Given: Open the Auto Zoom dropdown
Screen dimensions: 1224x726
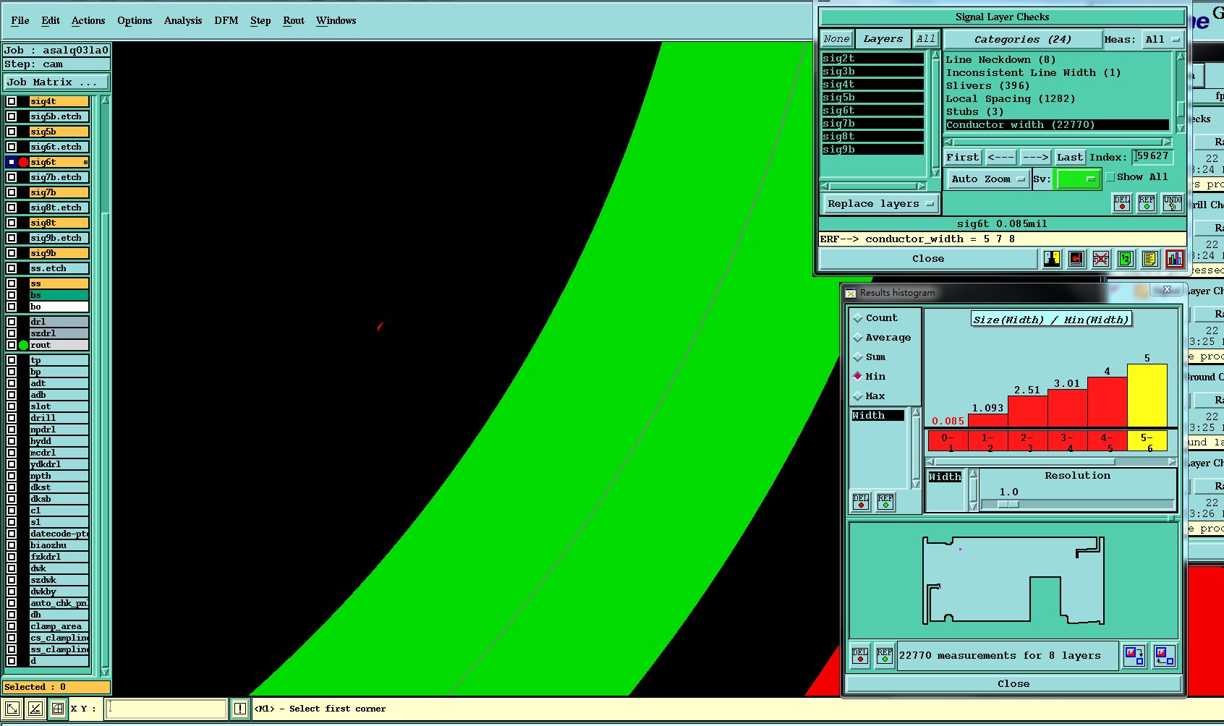Looking at the screenshot, I should tap(988, 179).
